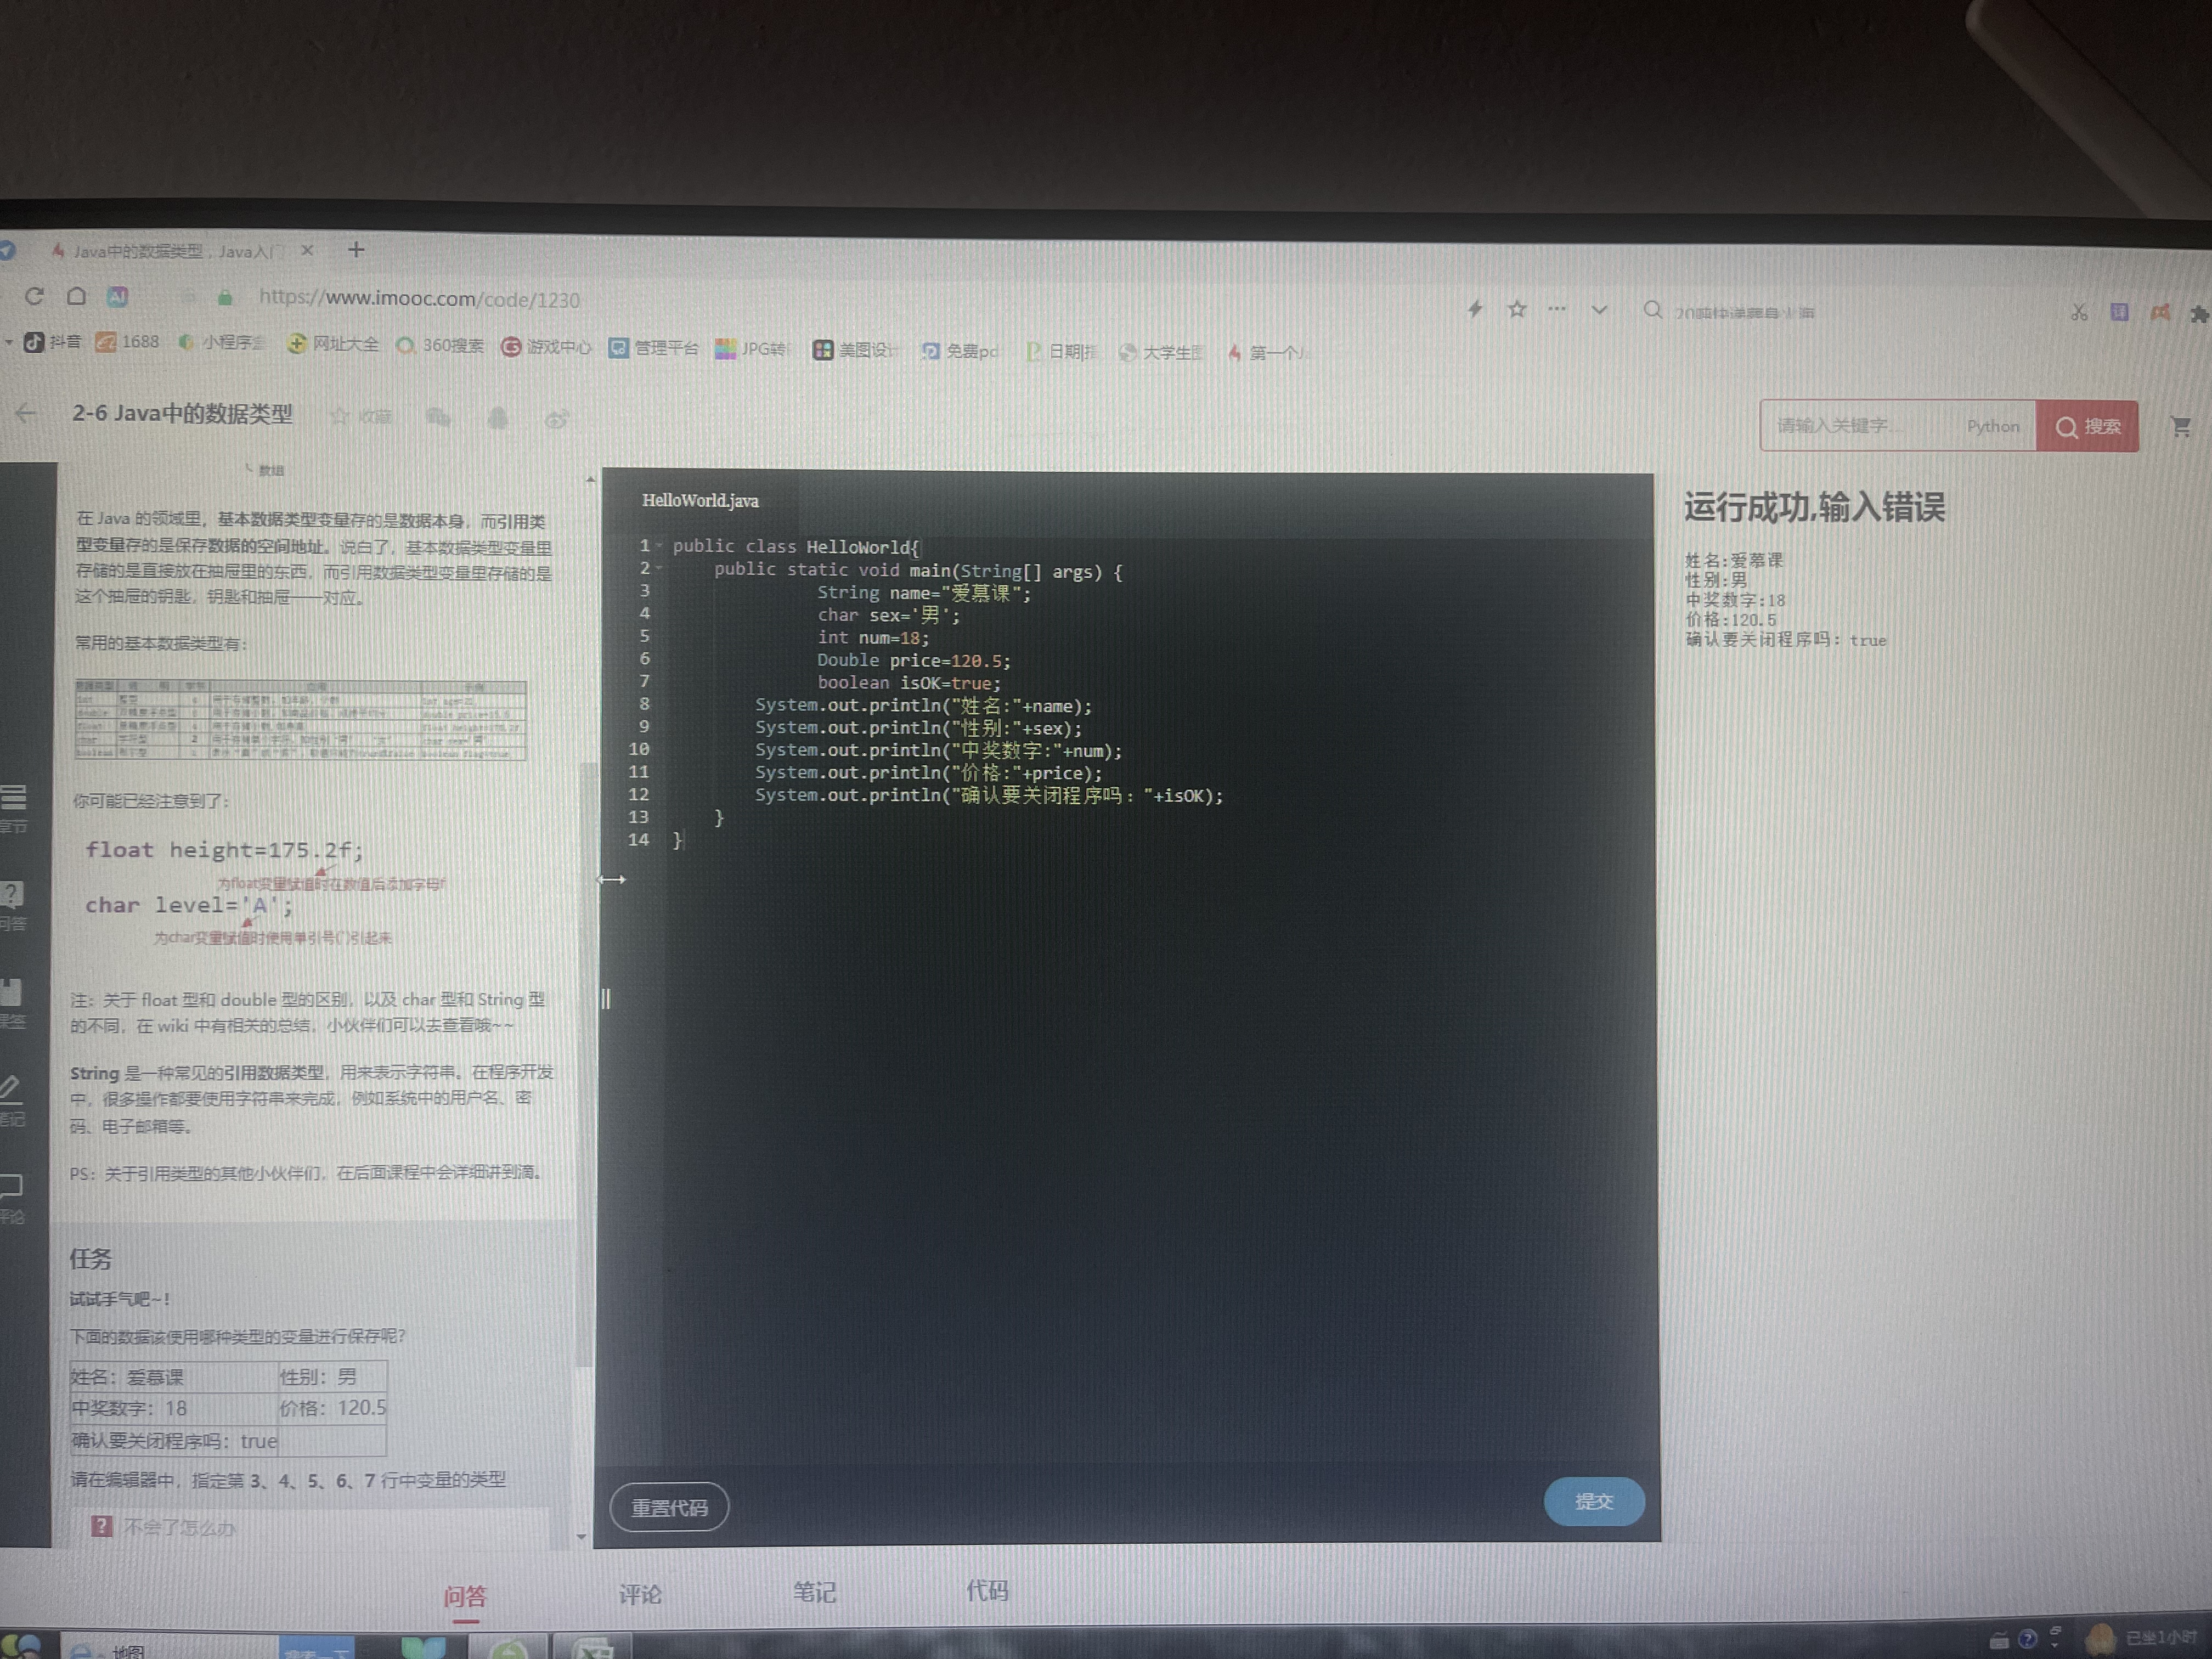2212x1659 pixels.
Task: Click the browser home icon
Action: 76,296
